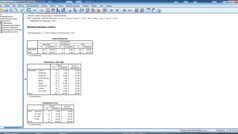Click the Go to Variable icon
The height and width of the screenshot is (134, 238).
tap(58, 10)
